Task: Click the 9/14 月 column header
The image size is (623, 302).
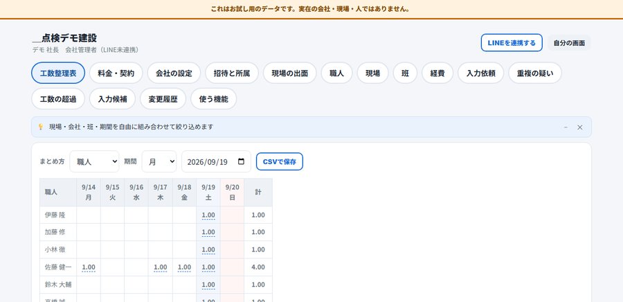Action: point(89,193)
